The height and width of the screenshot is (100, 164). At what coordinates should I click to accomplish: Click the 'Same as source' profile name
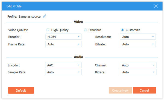pos(30,17)
